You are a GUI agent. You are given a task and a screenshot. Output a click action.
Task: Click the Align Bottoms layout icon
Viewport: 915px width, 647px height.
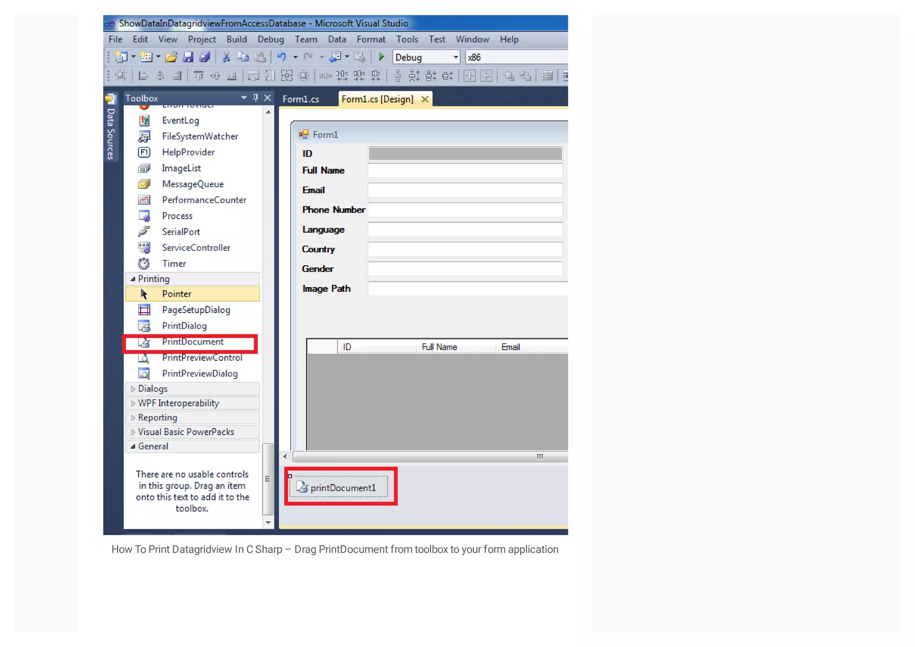[232, 76]
